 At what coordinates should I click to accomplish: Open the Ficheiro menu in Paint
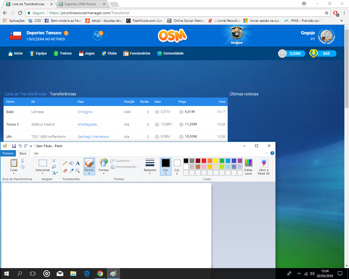tap(8, 153)
